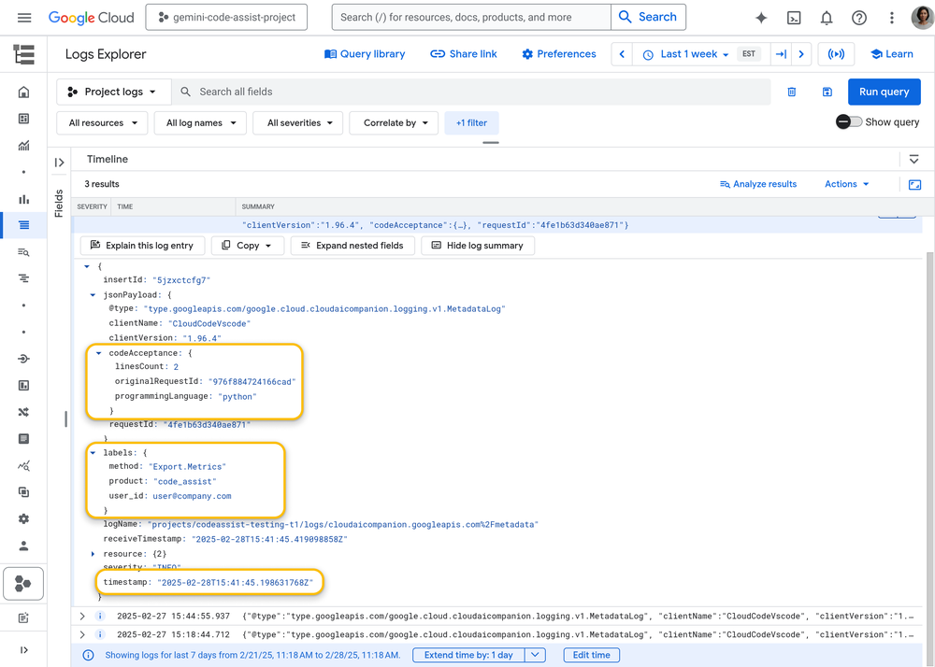Click Share link
The width and height of the screenshot is (935, 667).
tap(464, 54)
